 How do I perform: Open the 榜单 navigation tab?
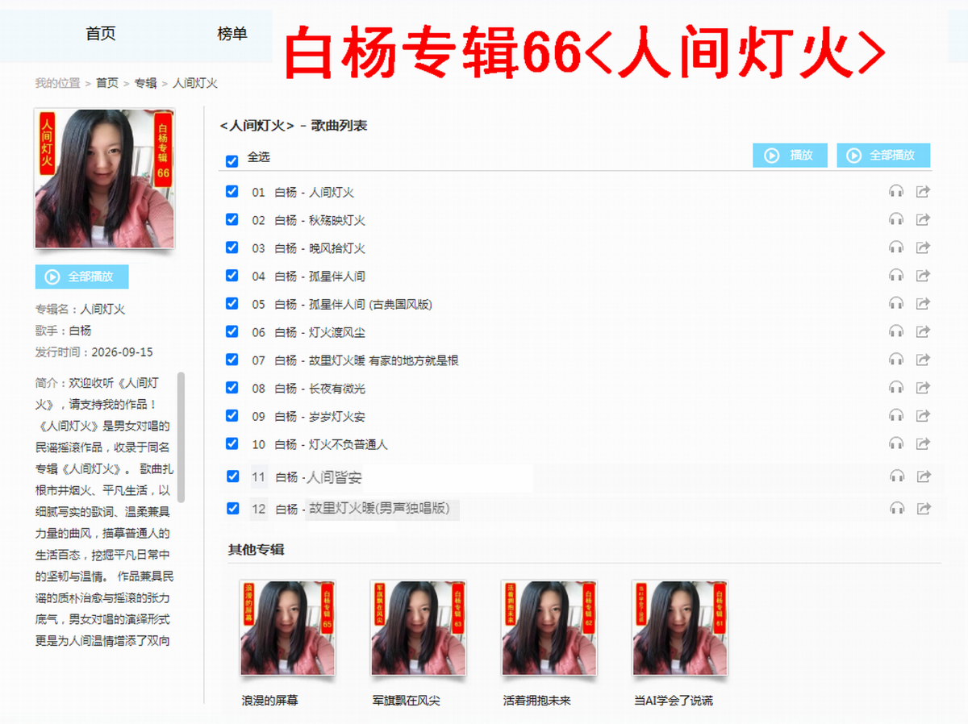232,34
